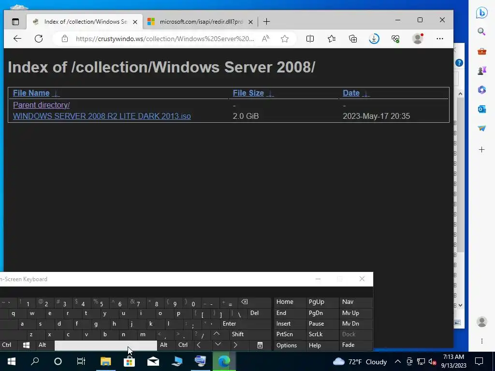
Task: Open the Favorites list icon
Action: [332, 39]
